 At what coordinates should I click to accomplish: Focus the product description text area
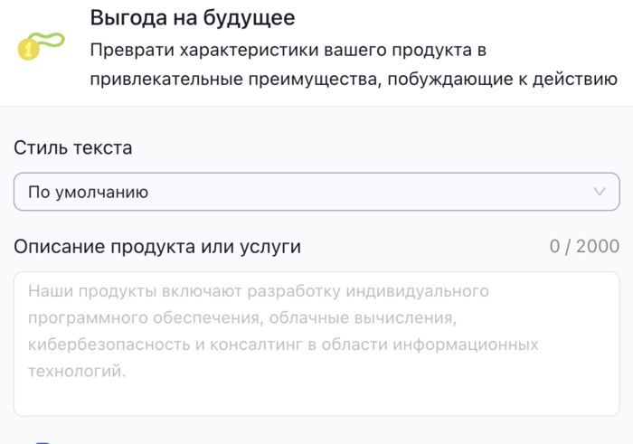tap(316, 344)
